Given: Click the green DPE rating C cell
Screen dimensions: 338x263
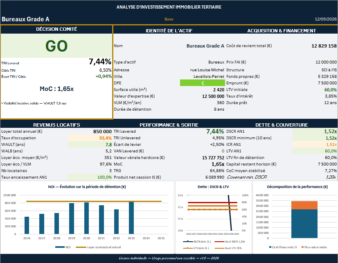Looking at the screenshot, I should click(x=203, y=83).
